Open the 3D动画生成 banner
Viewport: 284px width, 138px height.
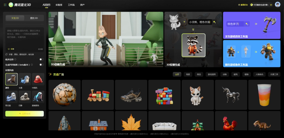[106, 40]
